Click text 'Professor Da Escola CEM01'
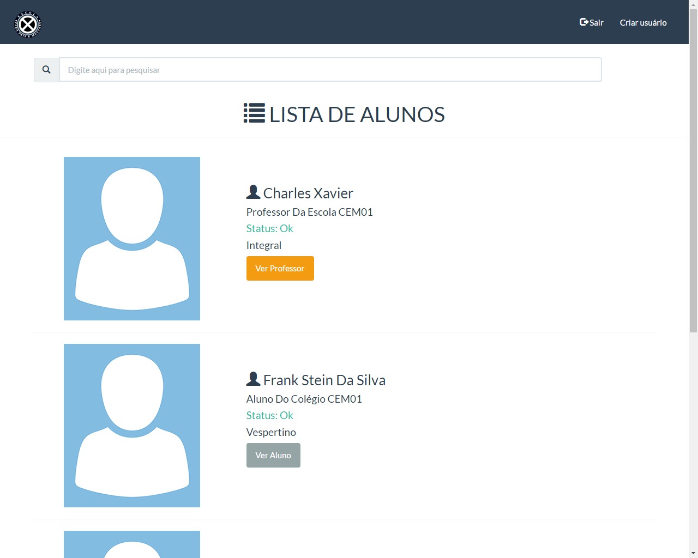698x558 pixels. pos(309,212)
